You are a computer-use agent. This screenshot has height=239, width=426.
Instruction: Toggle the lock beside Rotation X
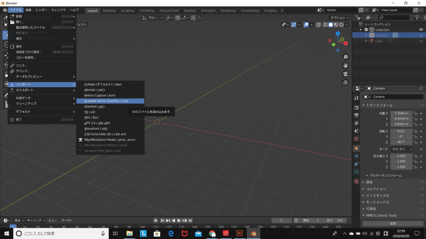(x=415, y=131)
